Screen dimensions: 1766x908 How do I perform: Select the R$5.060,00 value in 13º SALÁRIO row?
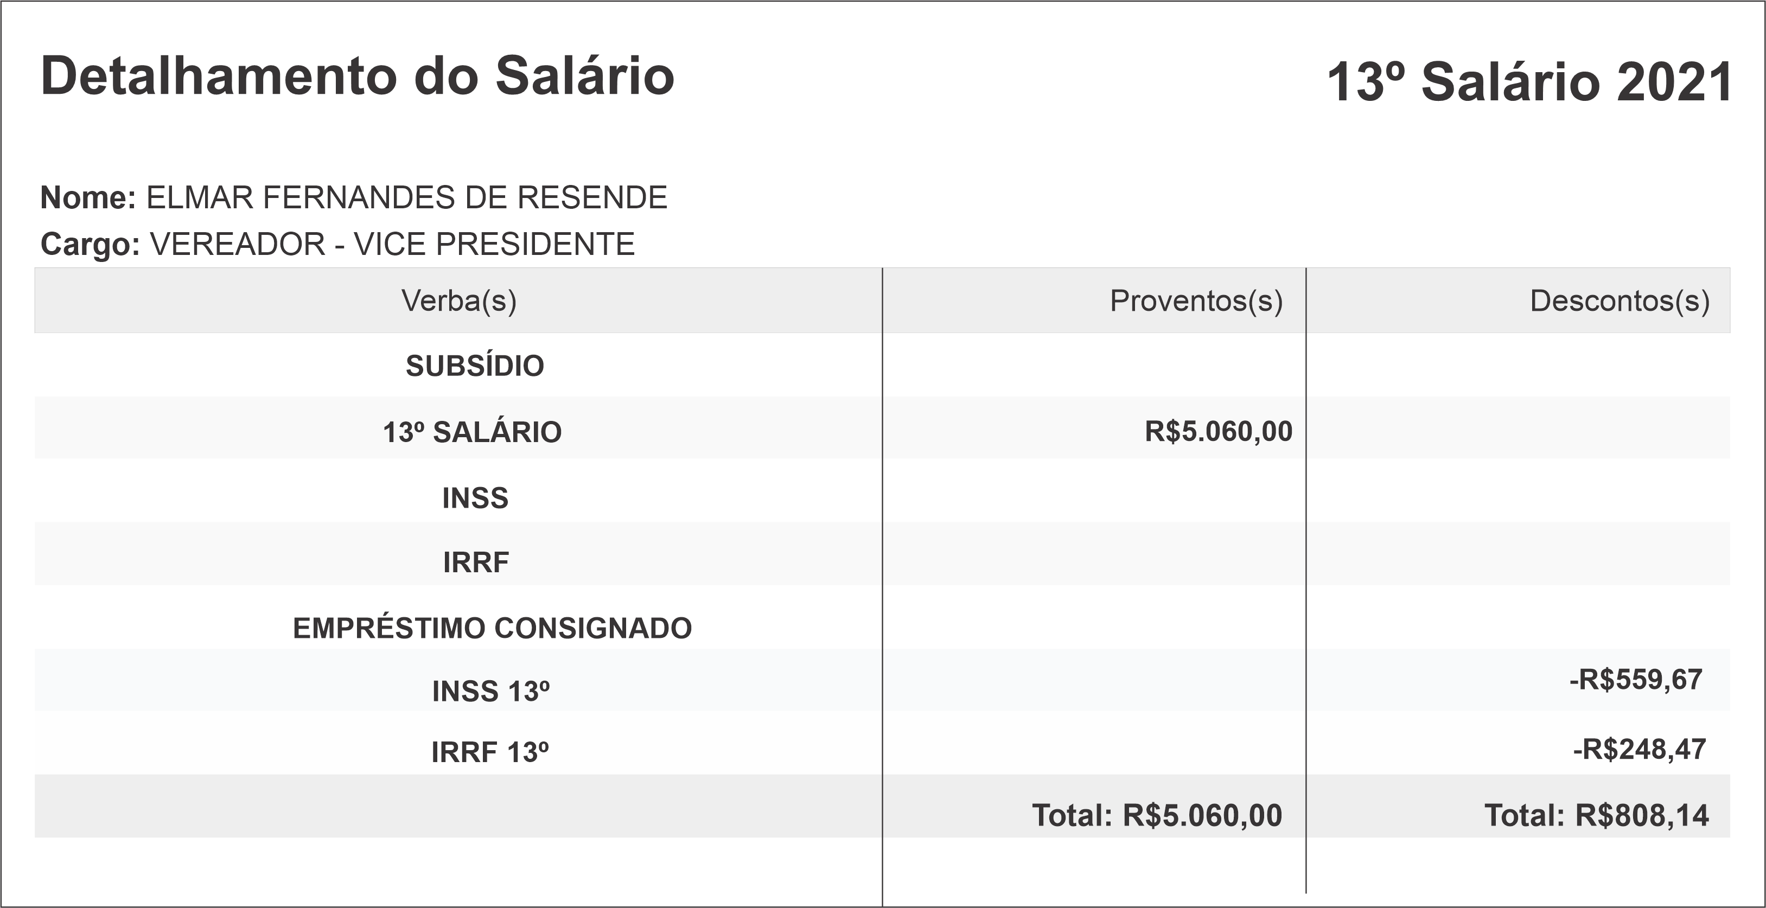[x=1218, y=432]
